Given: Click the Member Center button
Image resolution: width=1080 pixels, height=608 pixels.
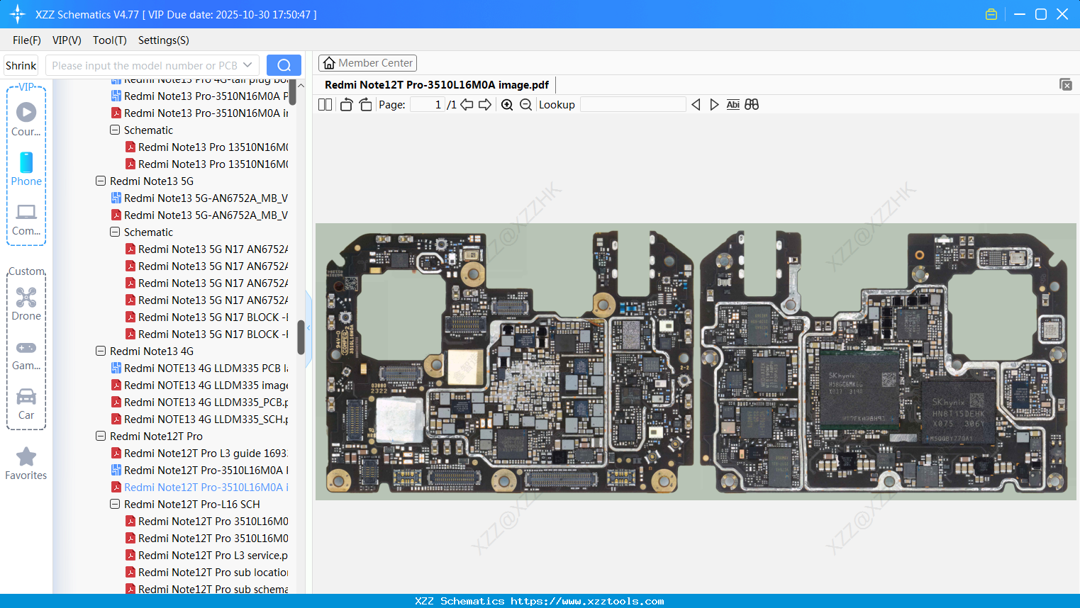Looking at the screenshot, I should 367,63.
